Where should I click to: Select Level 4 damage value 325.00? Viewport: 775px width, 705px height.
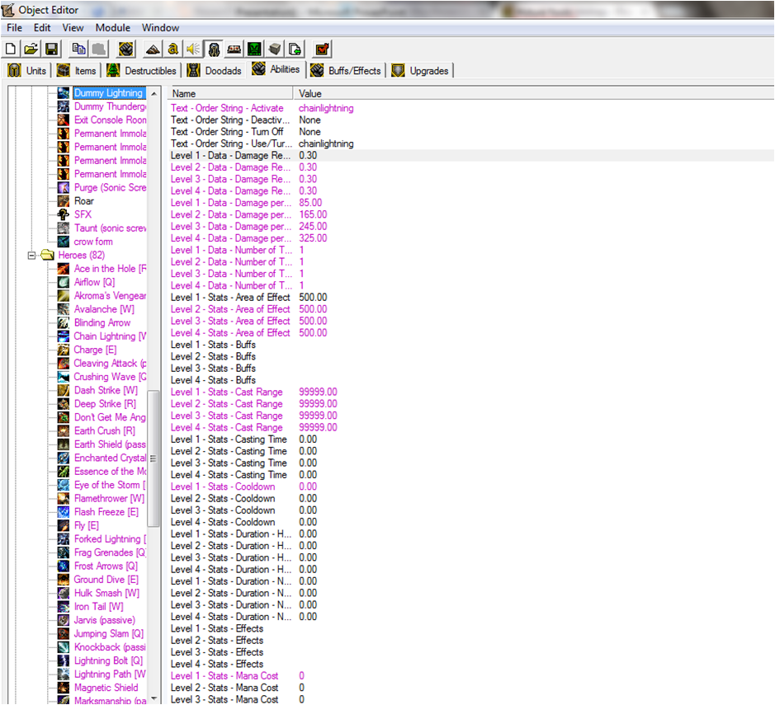pyautogui.click(x=313, y=238)
